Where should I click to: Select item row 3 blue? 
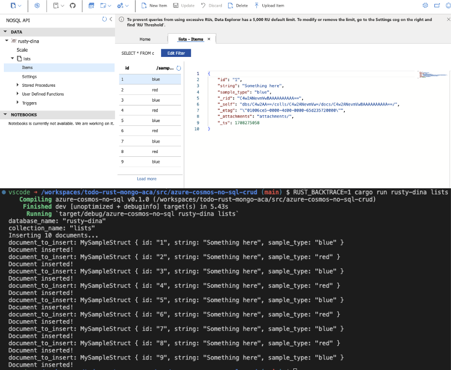tap(150, 100)
